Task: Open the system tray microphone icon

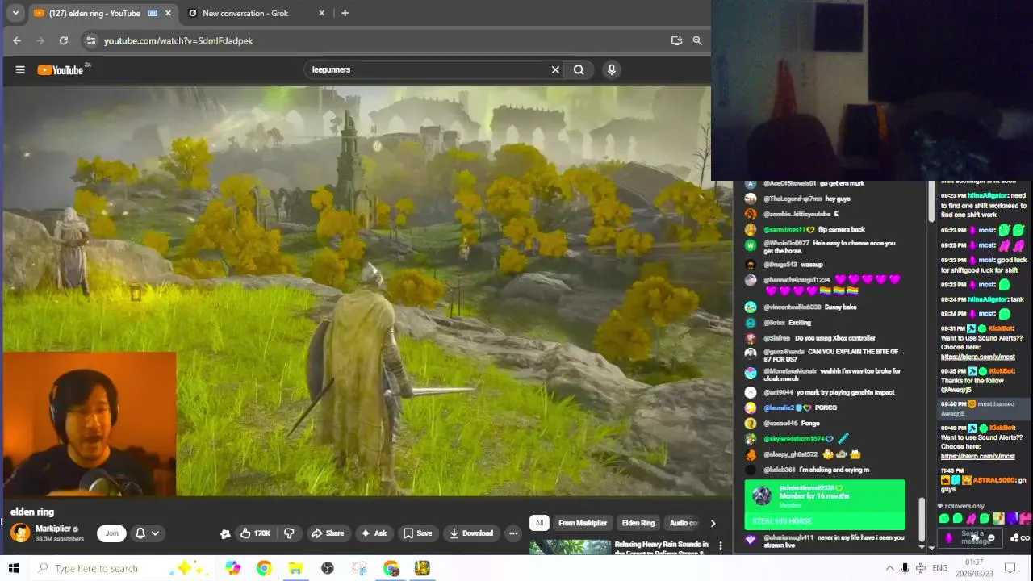Action: tap(905, 568)
